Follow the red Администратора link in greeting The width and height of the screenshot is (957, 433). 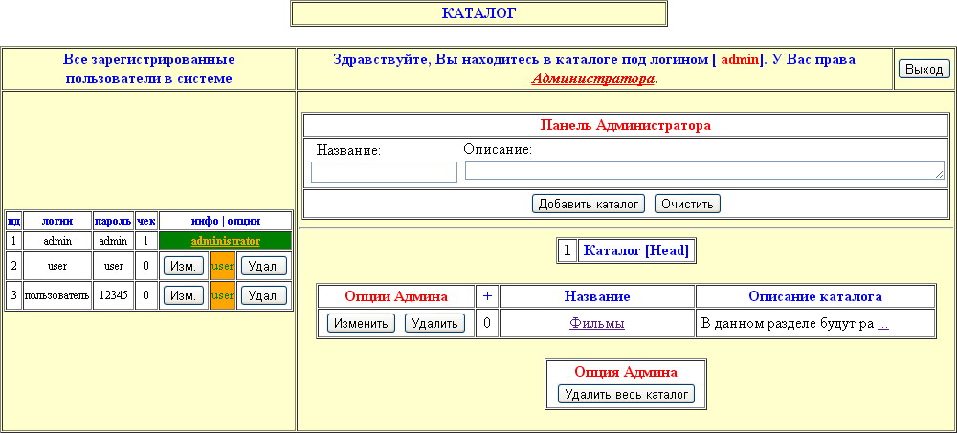click(593, 79)
